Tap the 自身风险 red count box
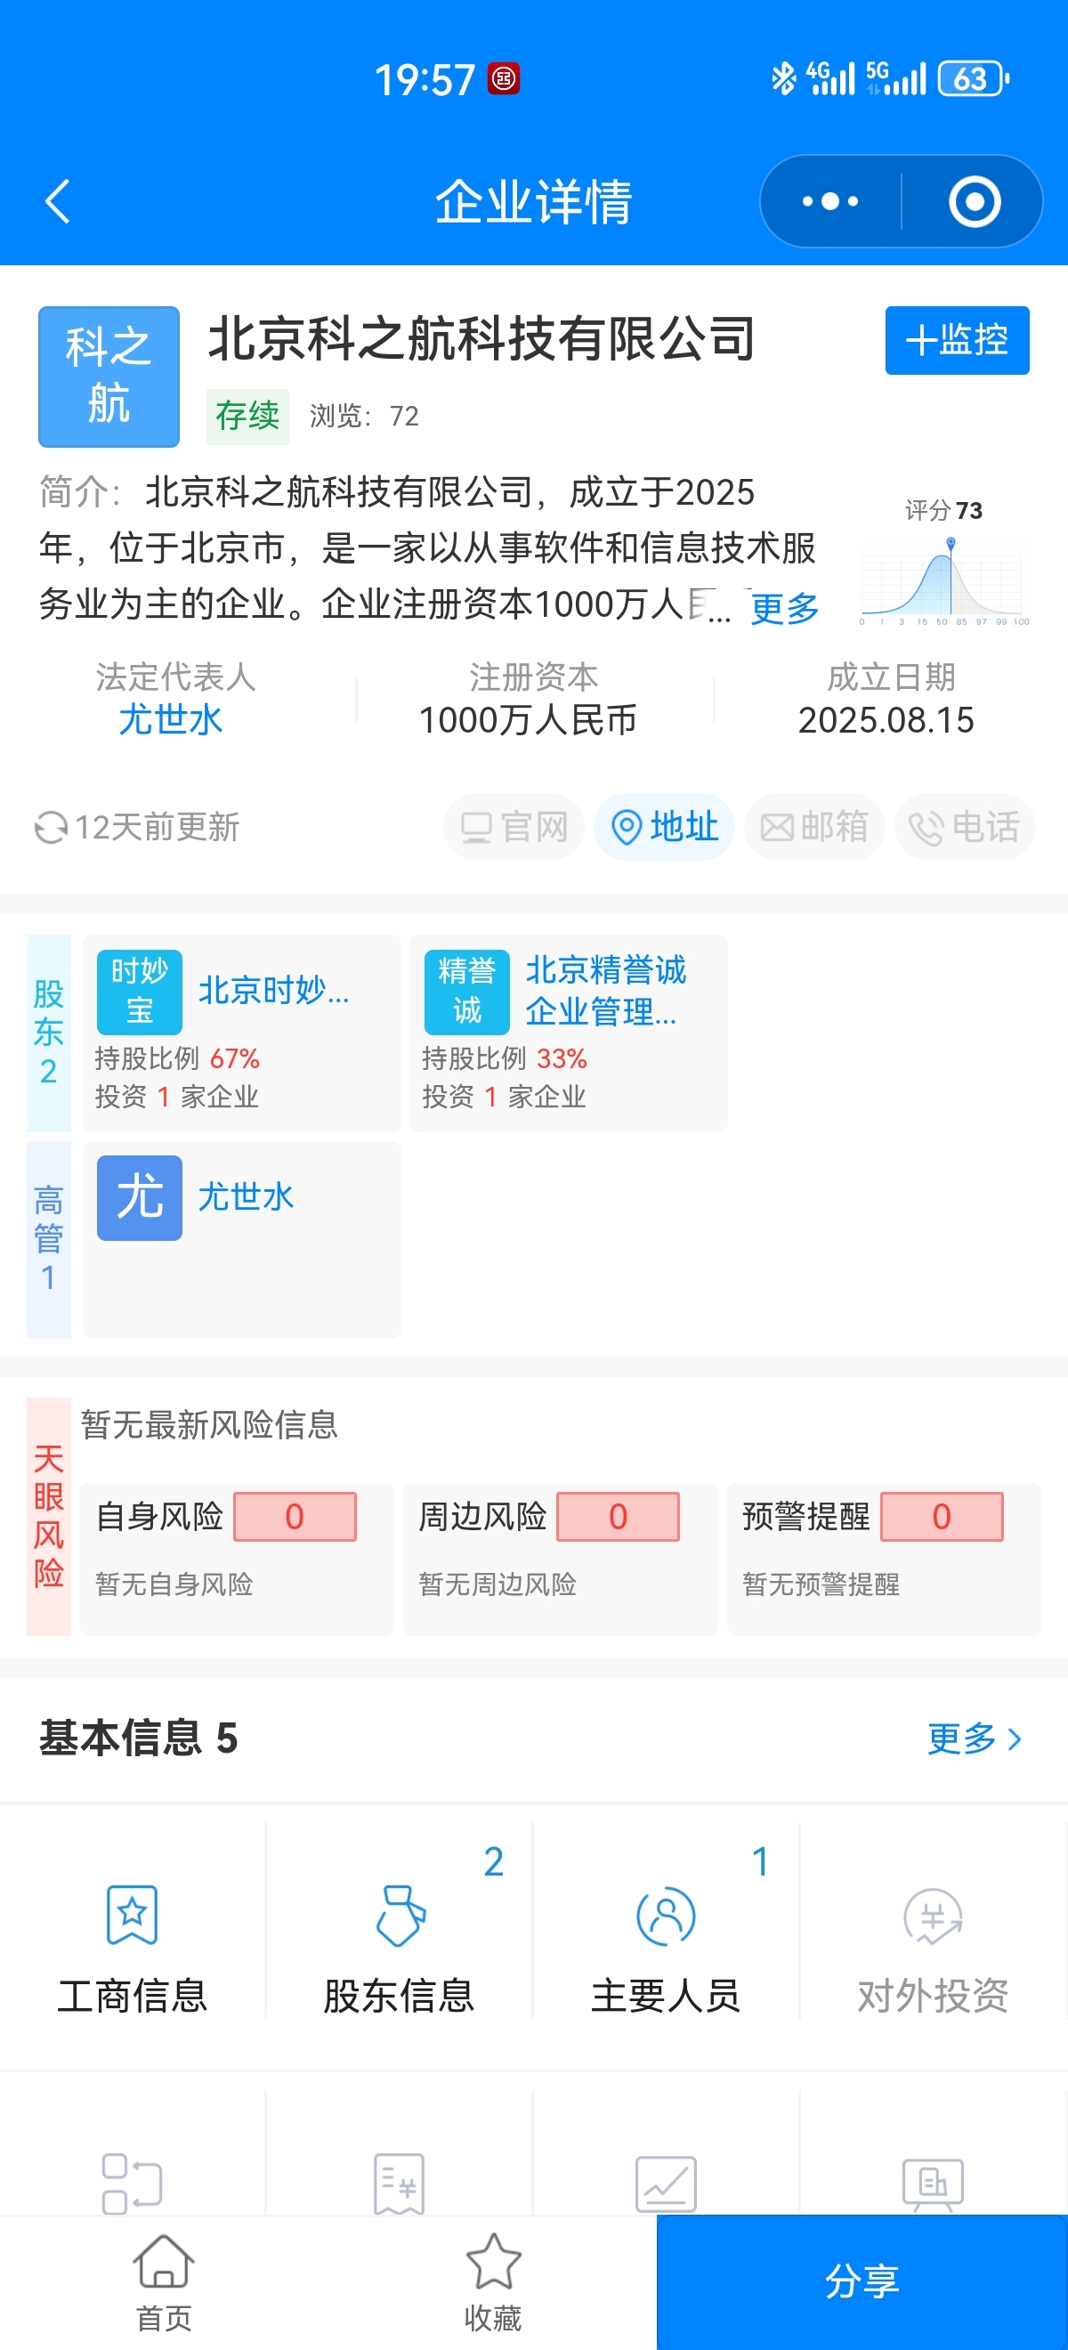The height and width of the screenshot is (2350, 1068). (295, 1516)
